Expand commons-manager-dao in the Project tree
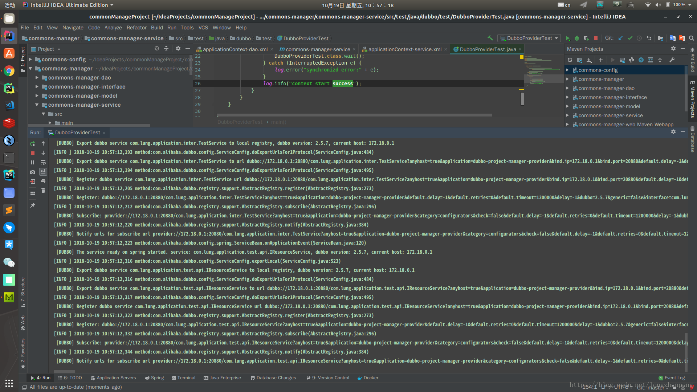This screenshot has width=697, height=392. pos(37,77)
